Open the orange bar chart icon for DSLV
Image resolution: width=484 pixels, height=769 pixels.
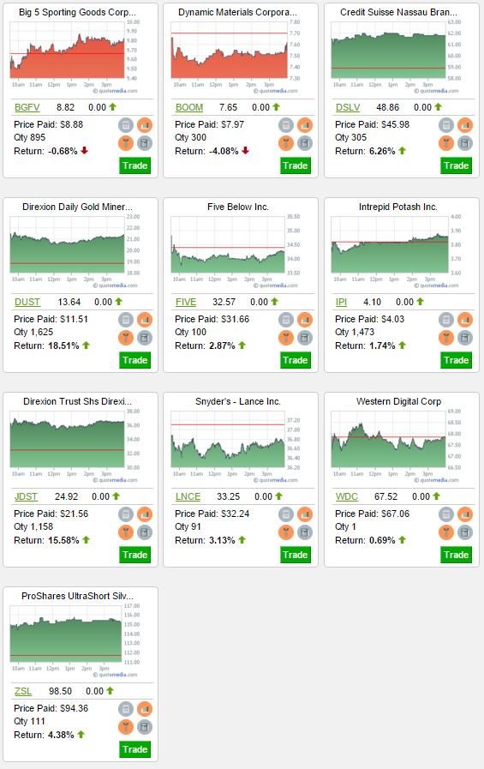(x=465, y=125)
